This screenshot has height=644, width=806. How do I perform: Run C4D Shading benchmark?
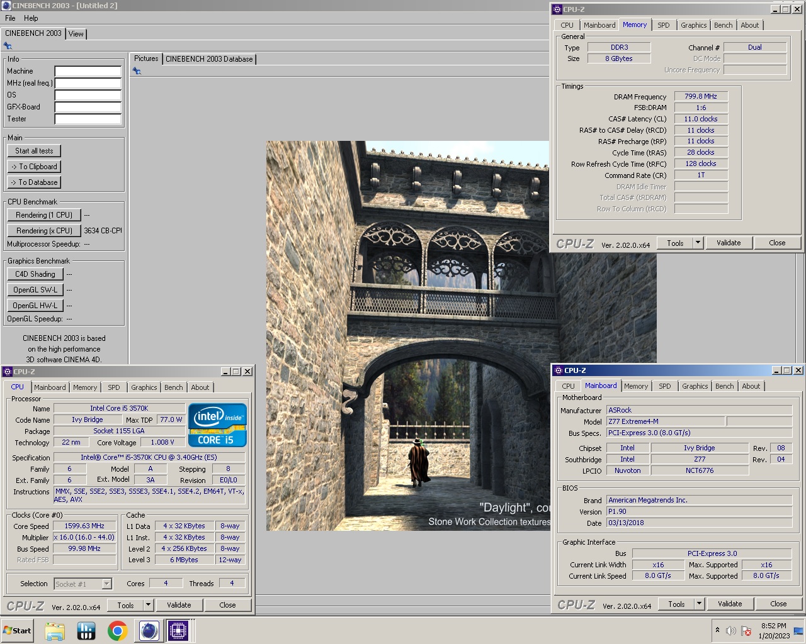pyautogui.click(x=35, y=274)
